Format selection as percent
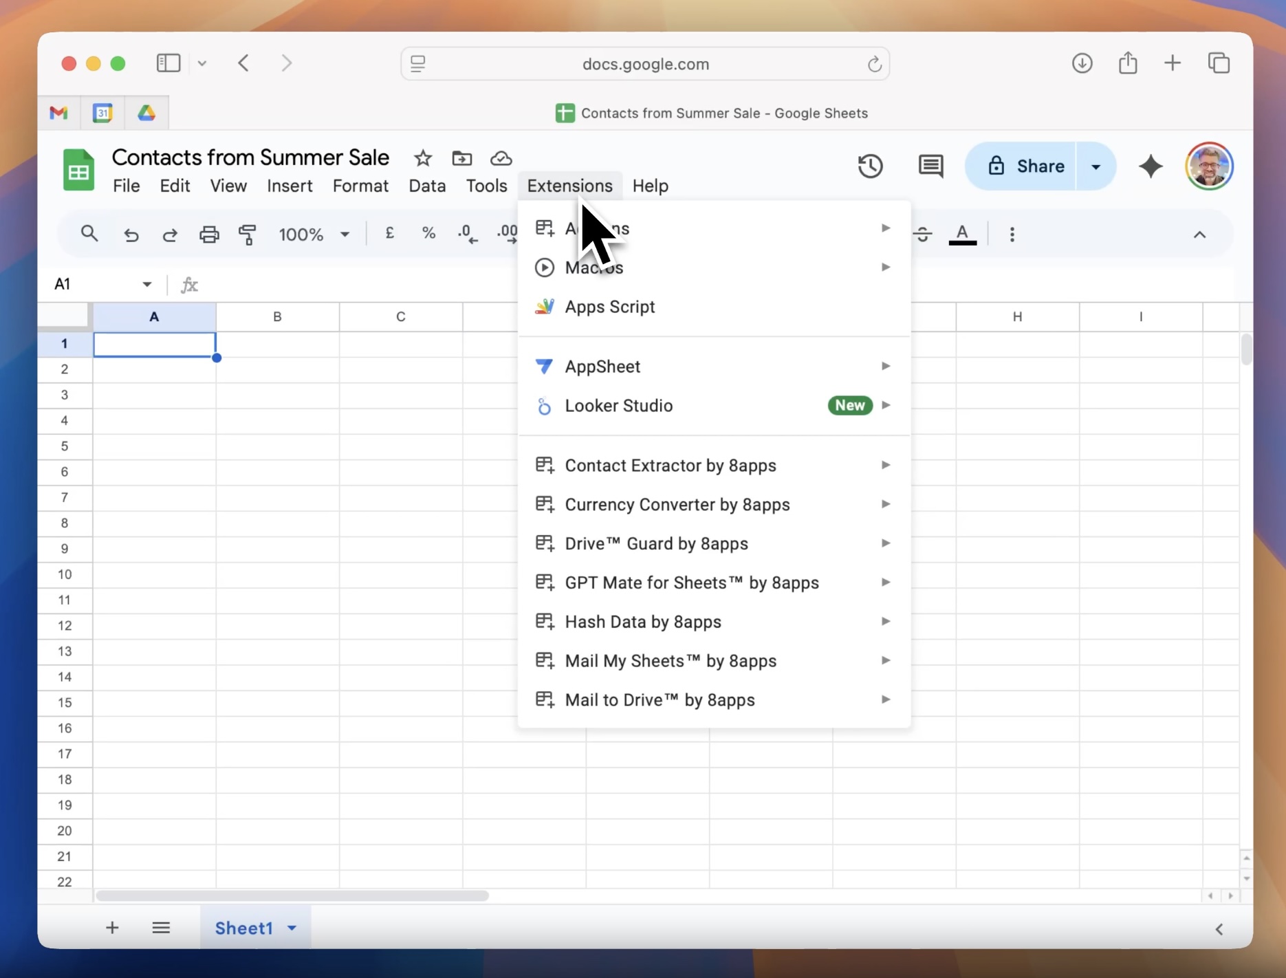This screenshot has width=1286, height=978. (428, 233)
